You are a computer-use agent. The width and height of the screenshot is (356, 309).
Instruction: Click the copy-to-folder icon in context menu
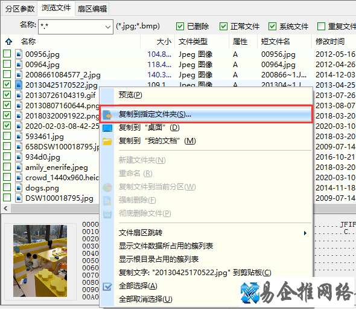107,115
